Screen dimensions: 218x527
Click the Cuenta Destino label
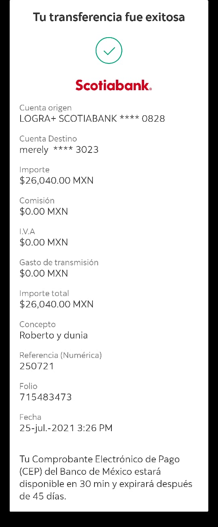(48, 139)
